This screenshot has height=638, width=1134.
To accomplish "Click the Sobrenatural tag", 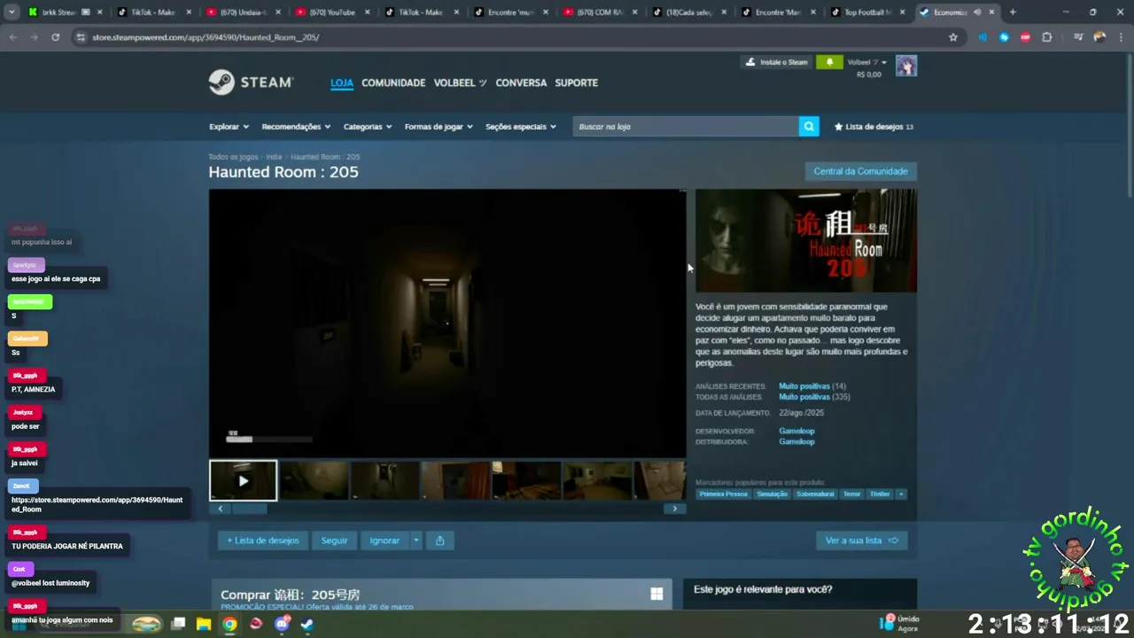I will click(815, 494).
